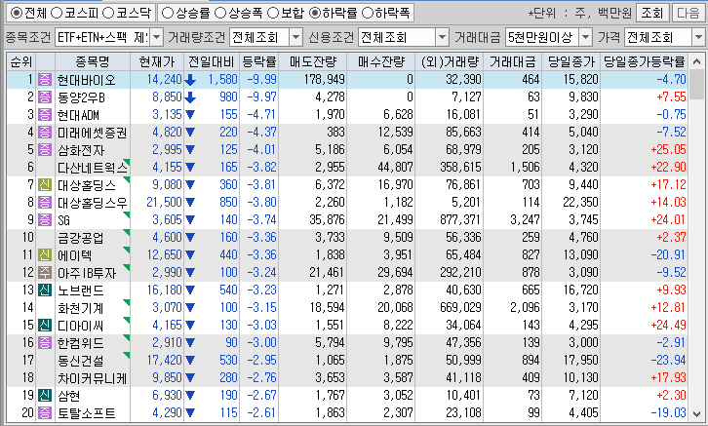This screenshot has height=426, width=708.
Task: Click 신 badge icon for 대상홀딩스
Action: [x=45, y=185]
